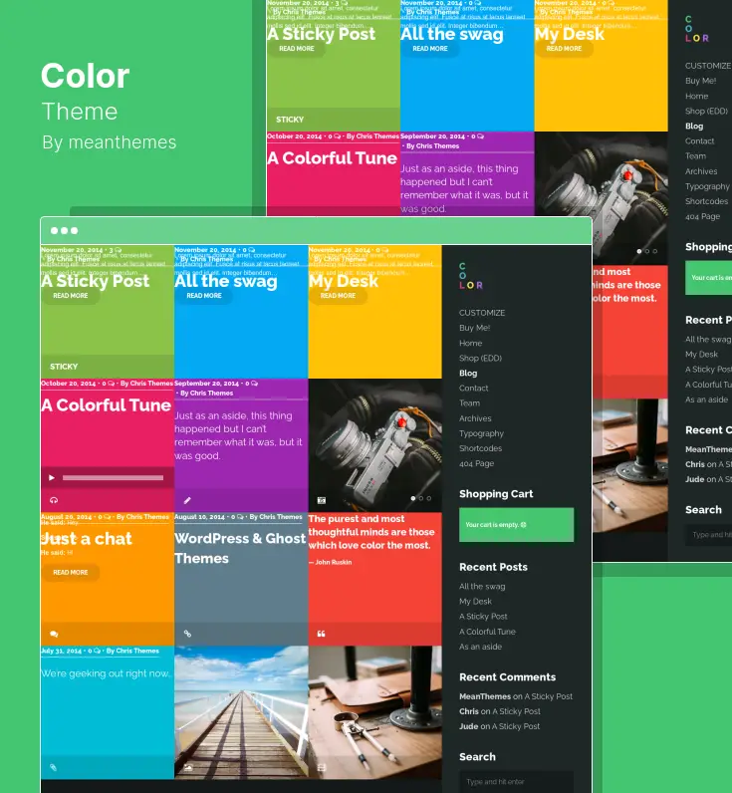The image size is (732, 793).
Task: Click the chat bubbles icon under Just a chat
Action: pos(54,634)
